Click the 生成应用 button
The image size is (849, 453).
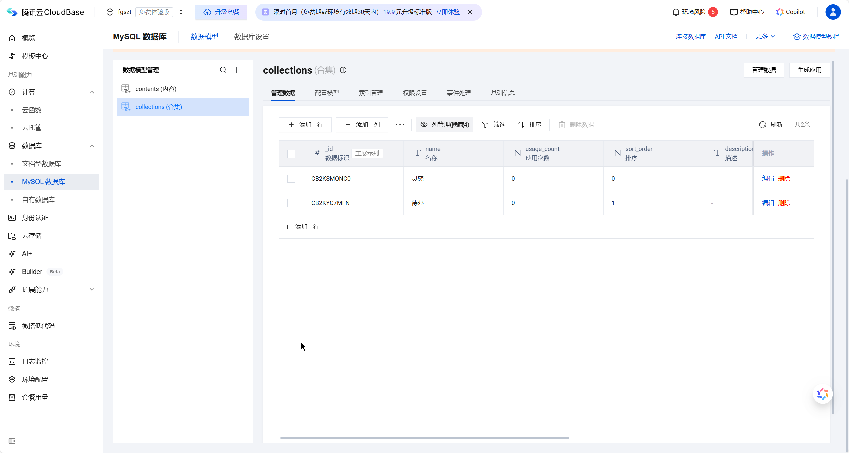(809, 70)
